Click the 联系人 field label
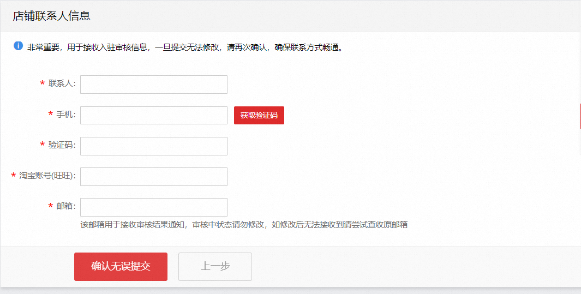This screenshot has height=294, width=581. pyautogui.click(x=62, y=84)
